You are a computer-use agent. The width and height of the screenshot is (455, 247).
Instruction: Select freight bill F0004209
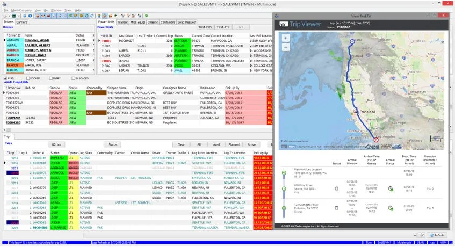12,93
